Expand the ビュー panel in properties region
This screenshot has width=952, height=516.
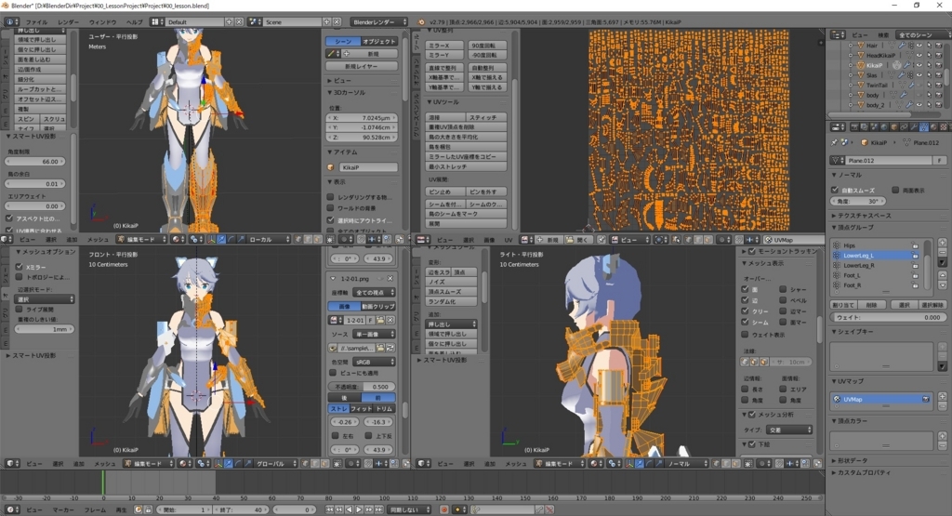[x=340, y=80]
